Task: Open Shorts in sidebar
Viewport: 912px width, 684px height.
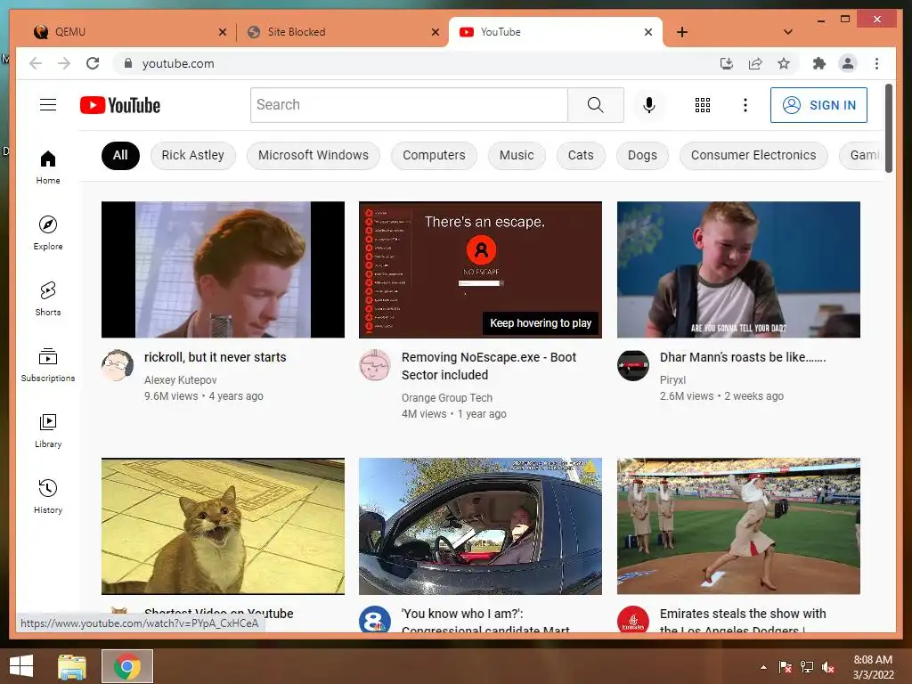Action: coord(48,299)
